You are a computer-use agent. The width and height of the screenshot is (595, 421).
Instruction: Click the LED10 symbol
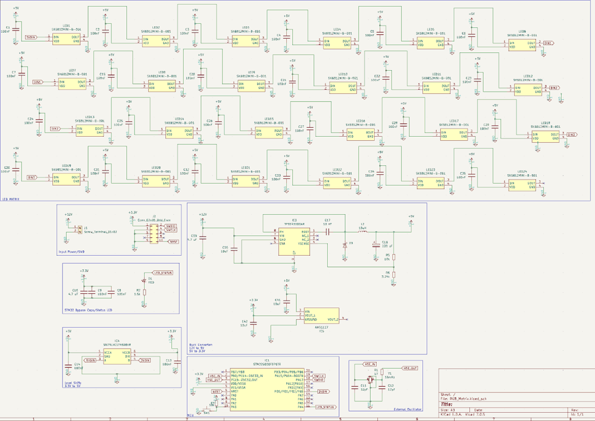[343, 88]
